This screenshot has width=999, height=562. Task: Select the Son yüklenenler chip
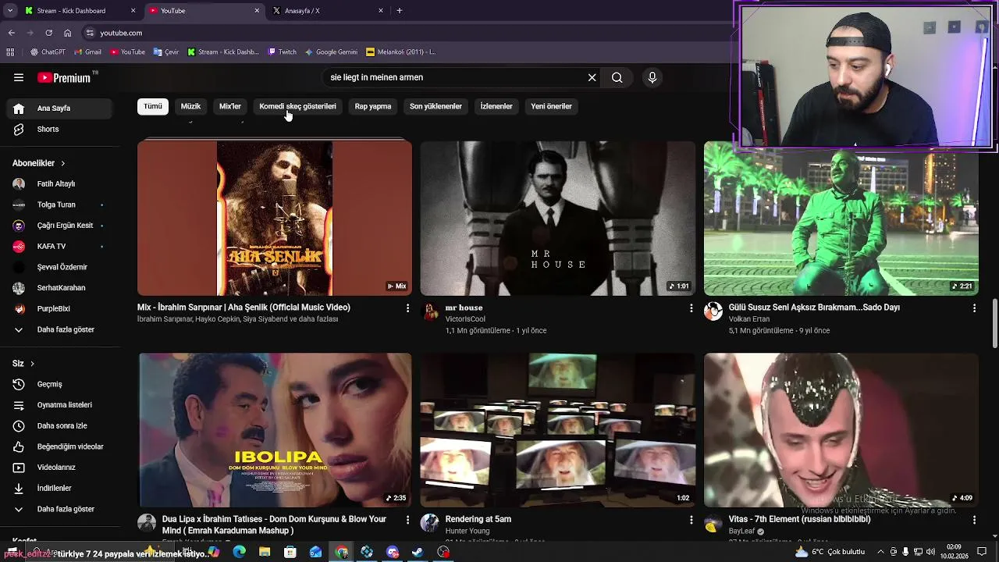coord(436,106)
